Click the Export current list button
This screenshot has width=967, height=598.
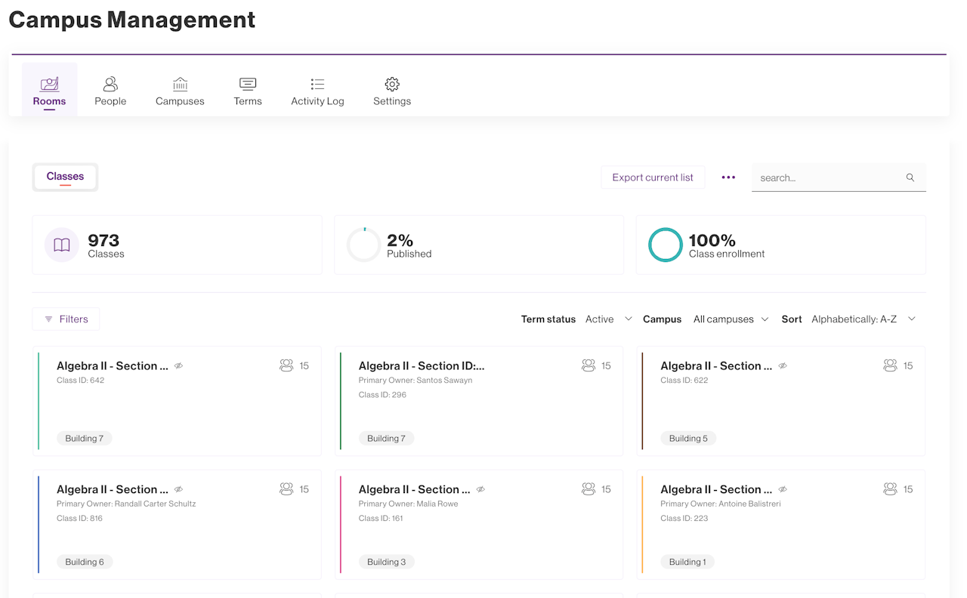(x=653, y=177)
